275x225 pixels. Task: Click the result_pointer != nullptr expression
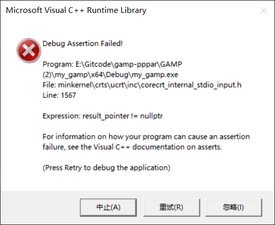pyautogui.click(x=123, y=116)
